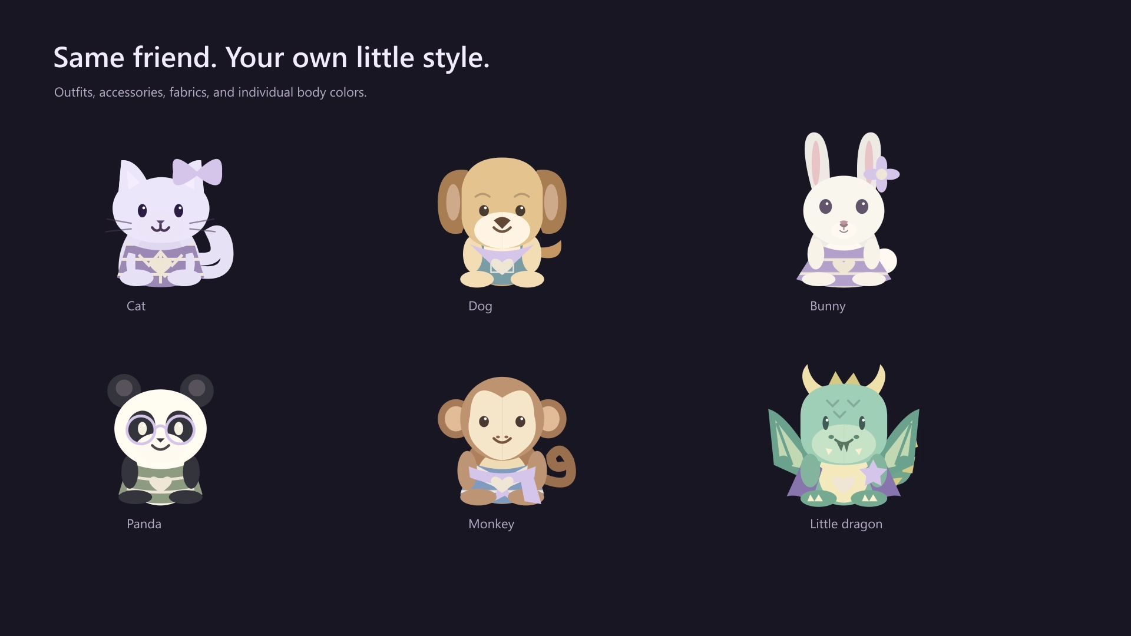This screenshot has width=1131, height=636.
Task: Pick the brown monkey character
Action: [507, 440]
